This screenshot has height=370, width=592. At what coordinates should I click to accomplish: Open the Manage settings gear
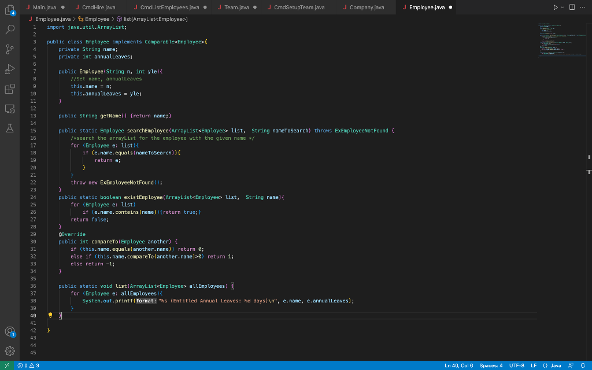coord(9,350)
